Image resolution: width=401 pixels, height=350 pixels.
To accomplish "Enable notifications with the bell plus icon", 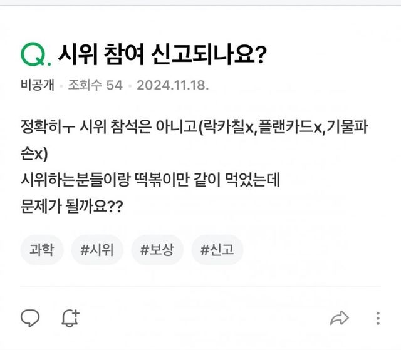I will click(70, 318).
